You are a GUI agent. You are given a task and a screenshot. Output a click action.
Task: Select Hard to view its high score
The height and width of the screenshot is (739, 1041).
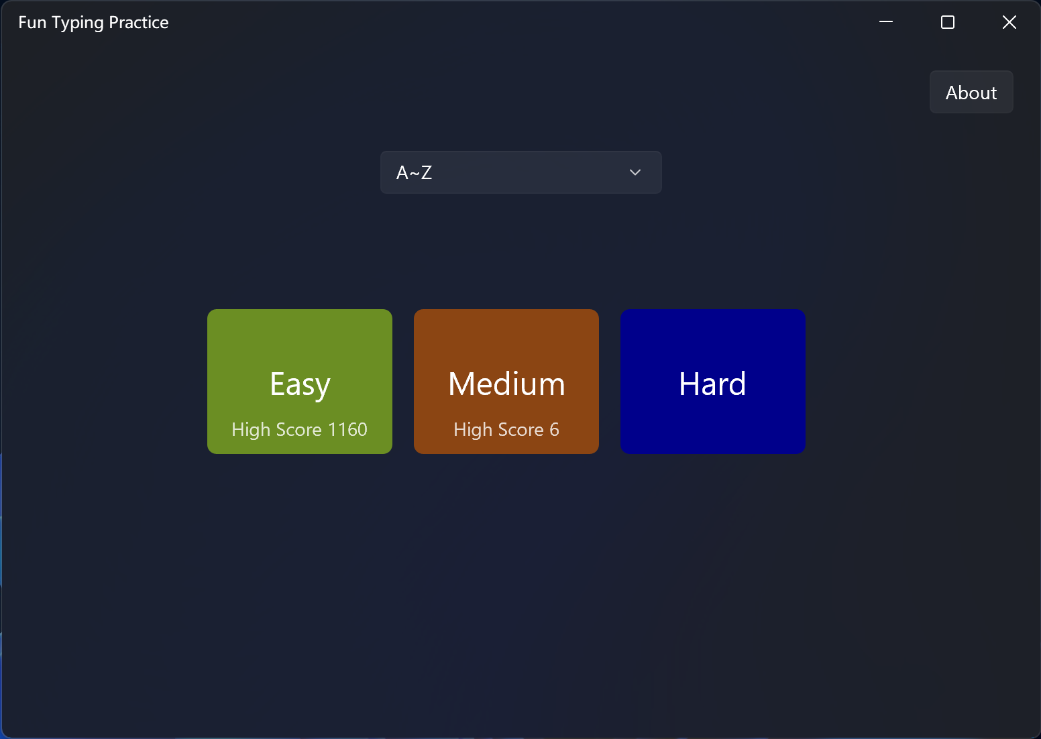[712, 382]
